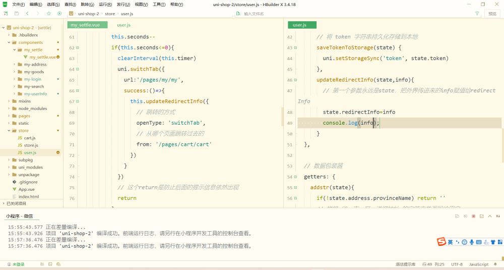
Task: Toggle code fold at line 54 right editor
Action: click(295, 177)
